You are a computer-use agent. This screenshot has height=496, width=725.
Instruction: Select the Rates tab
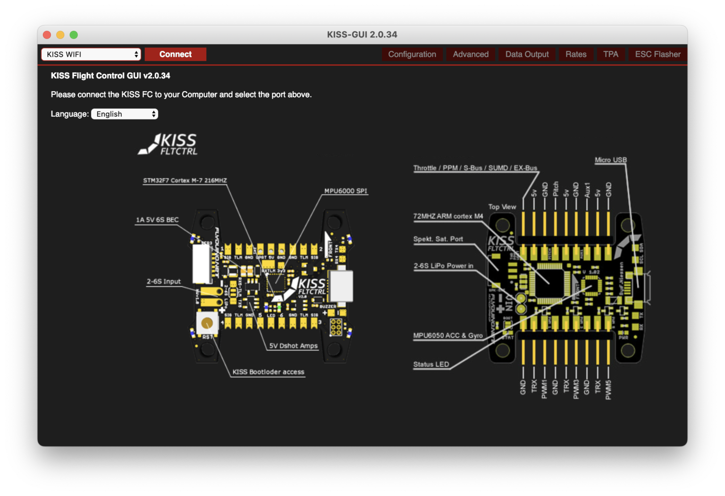(576, 54)
